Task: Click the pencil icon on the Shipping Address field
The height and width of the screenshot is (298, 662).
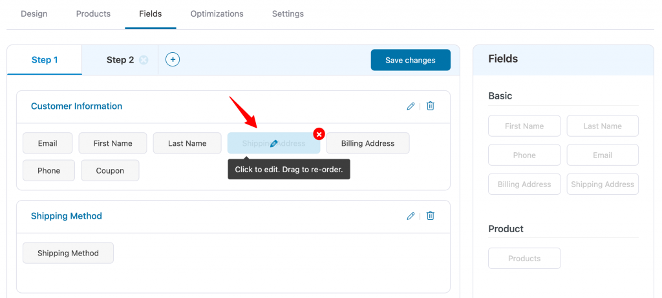Action: pyautogui.click(x=273, y=143)
